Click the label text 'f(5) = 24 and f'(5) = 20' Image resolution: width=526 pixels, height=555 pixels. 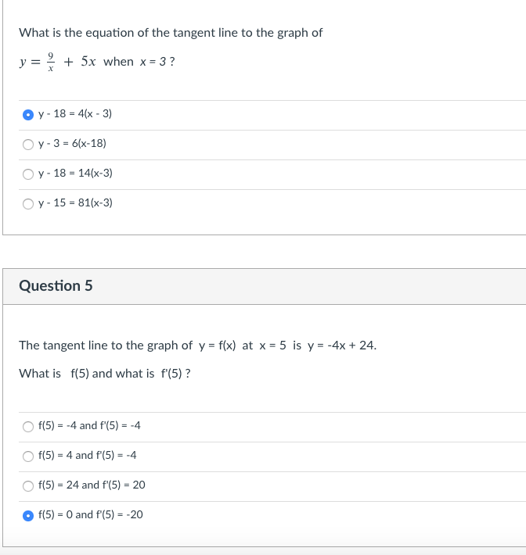coord(92,485)
